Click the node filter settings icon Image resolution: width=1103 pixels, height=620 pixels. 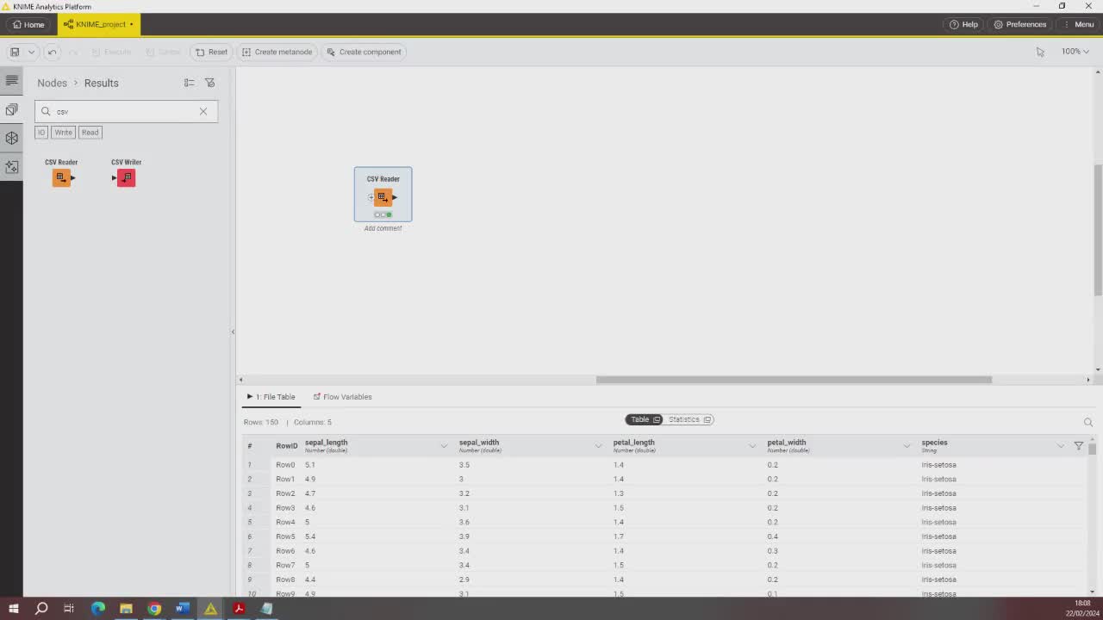click(209, 83)
